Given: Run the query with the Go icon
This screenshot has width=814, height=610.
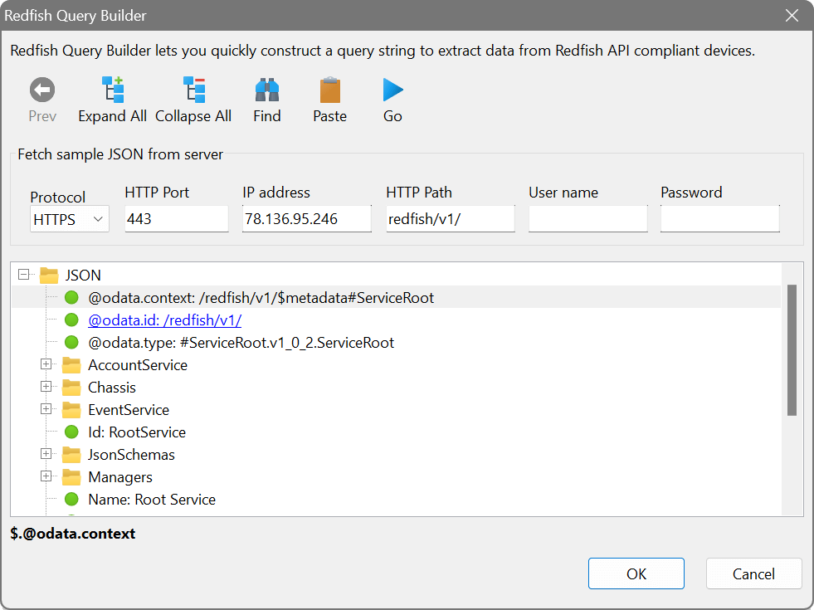Looking at the screenshot, I should [x=392, y=90].
